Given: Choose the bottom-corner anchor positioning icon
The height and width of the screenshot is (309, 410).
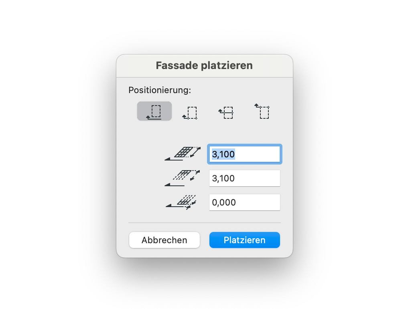Looking at the screenshot, I should [x=190, y=112].
